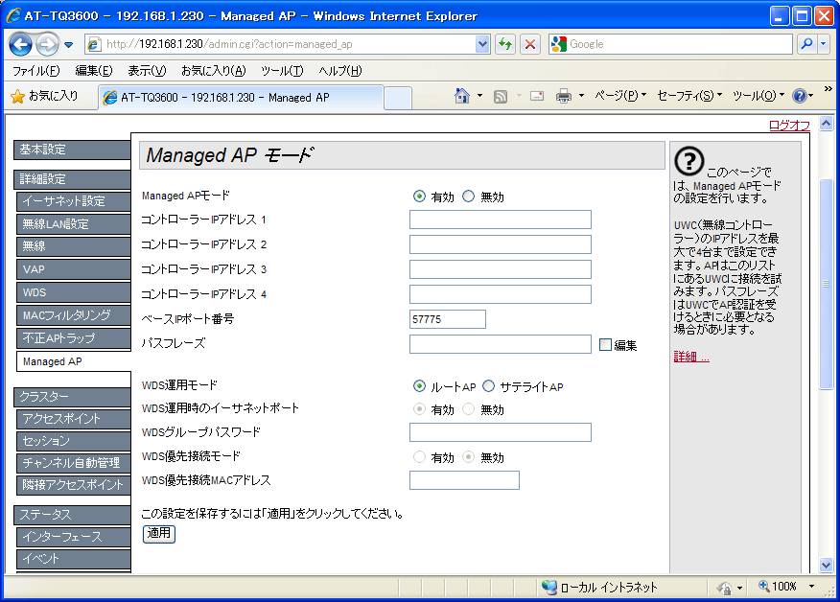Open 無線LAN設定 sidebar item
This screenshot has height=602, width=840.
click(x=74, y=224)
